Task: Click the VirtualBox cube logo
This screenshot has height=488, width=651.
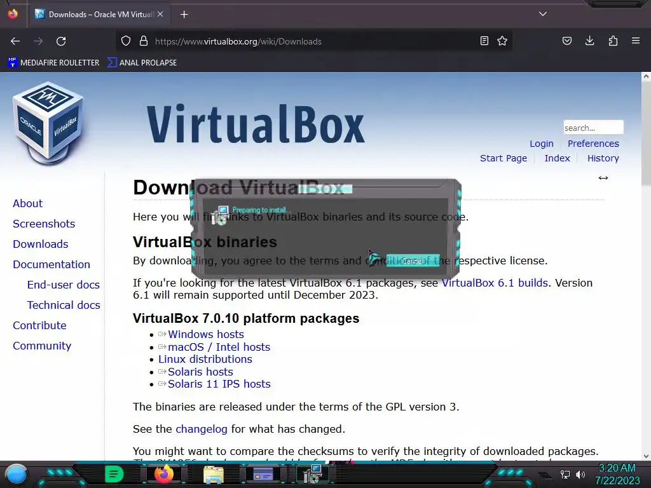Action: (x=48, y=123)
